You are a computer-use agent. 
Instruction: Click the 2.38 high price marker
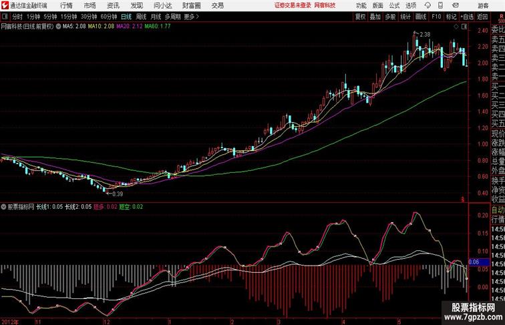click(x=425, y=35)
